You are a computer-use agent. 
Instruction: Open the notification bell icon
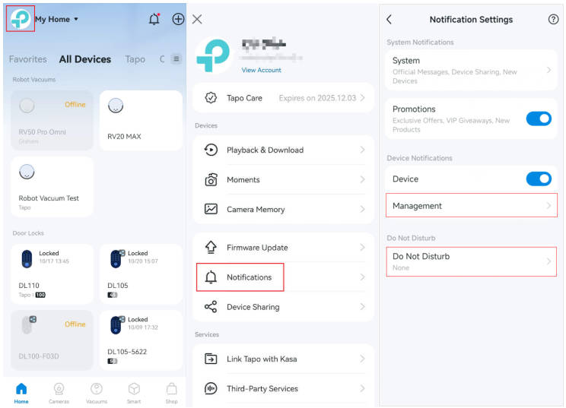coord(154,19)
